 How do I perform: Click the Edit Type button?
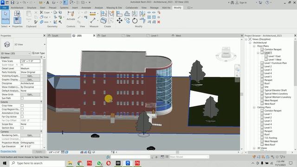point(38,53)
